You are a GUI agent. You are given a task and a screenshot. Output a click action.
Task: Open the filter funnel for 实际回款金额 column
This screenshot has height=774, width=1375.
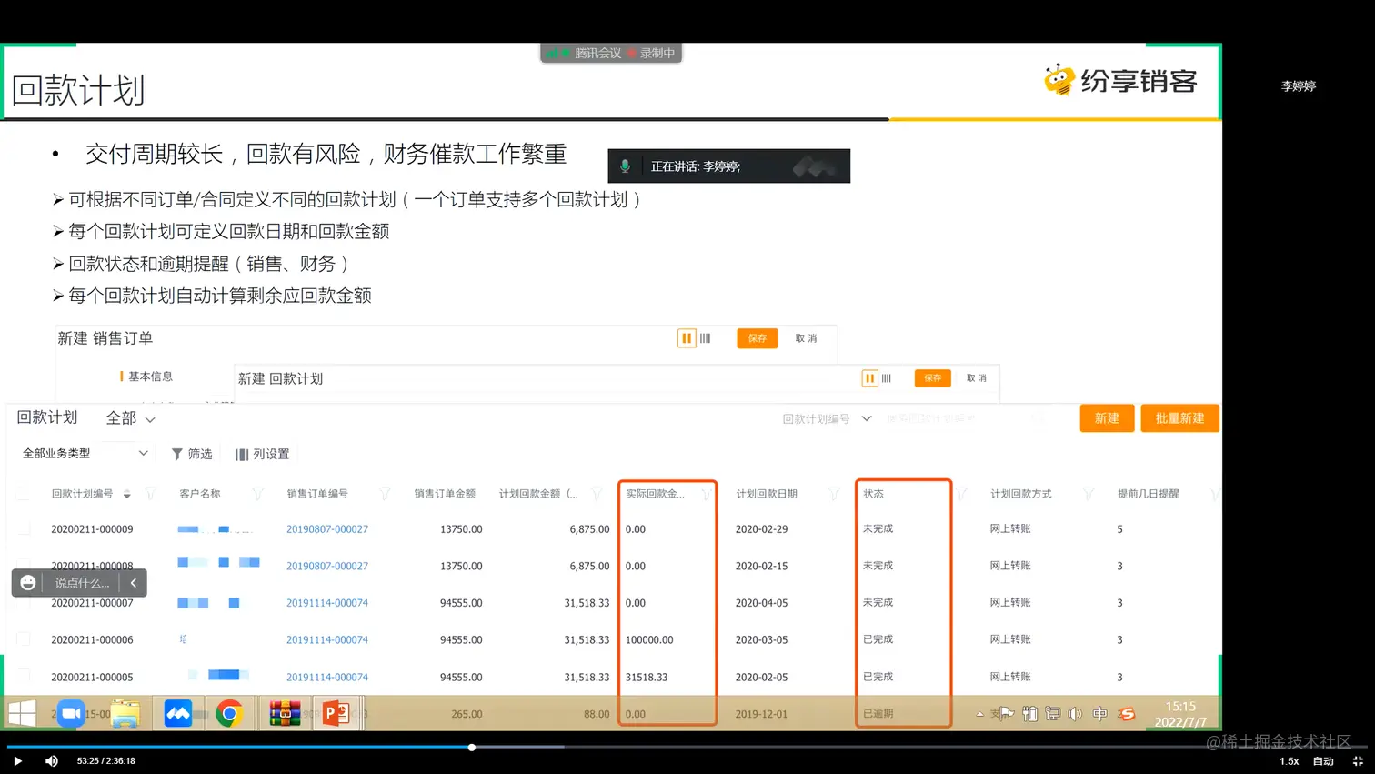tap(707, 494)
